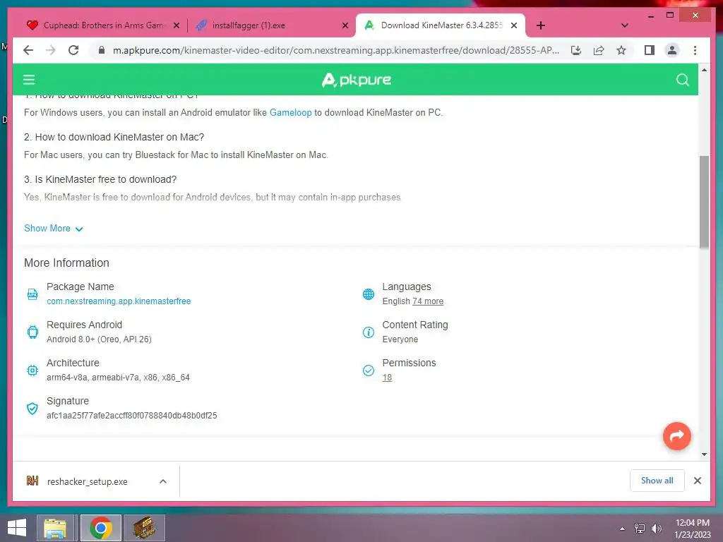Close the downloads bar
This screenshot has width=723, height=542.
pyautogui.click(x=697, y=481)
